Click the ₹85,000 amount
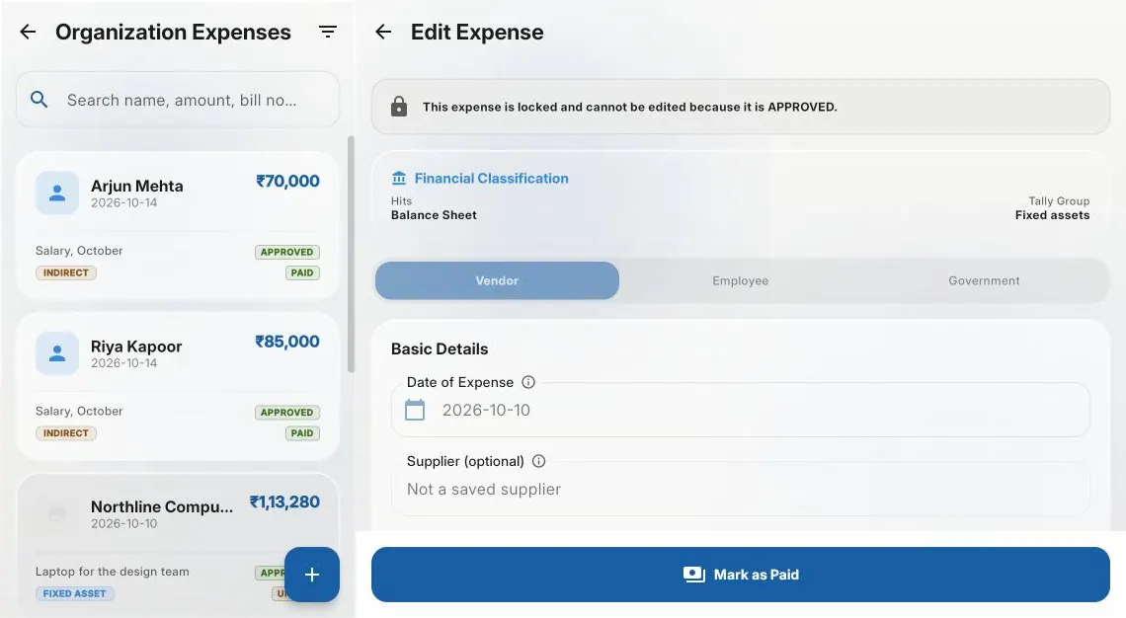Viewport: 1126px width, 618px height. coord(287,342)
